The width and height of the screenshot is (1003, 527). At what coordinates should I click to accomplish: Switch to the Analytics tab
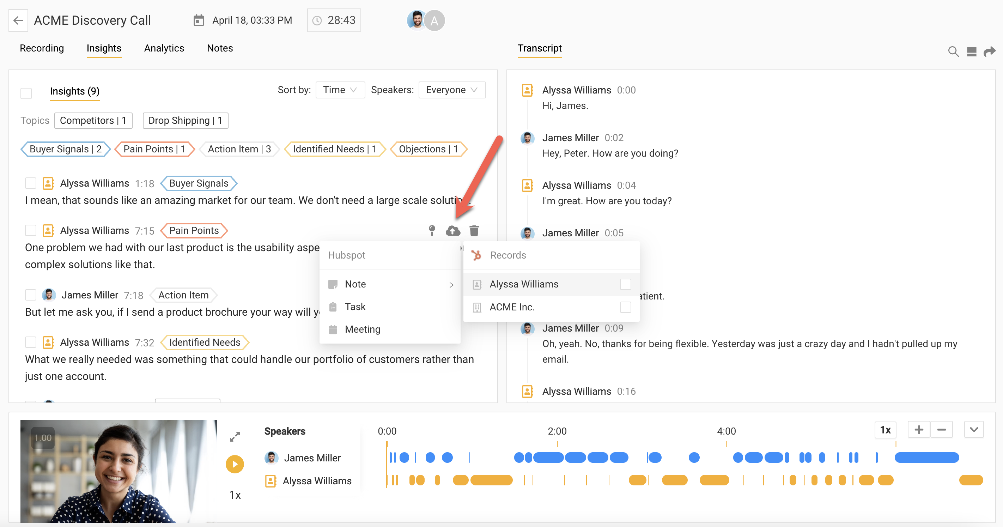click(x=164, y=48)
